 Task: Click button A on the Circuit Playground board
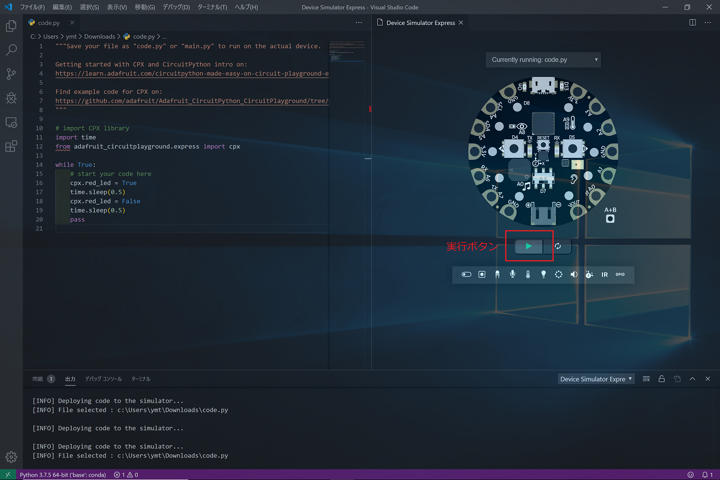click(514, 149)
